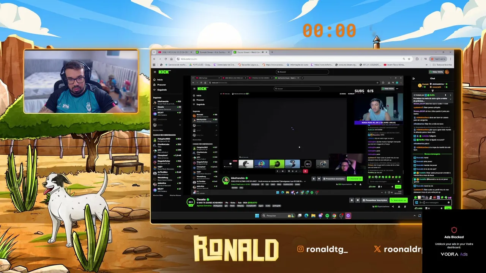Click the Obter KICKs button
486x273 pixels.
pos(436,72)
